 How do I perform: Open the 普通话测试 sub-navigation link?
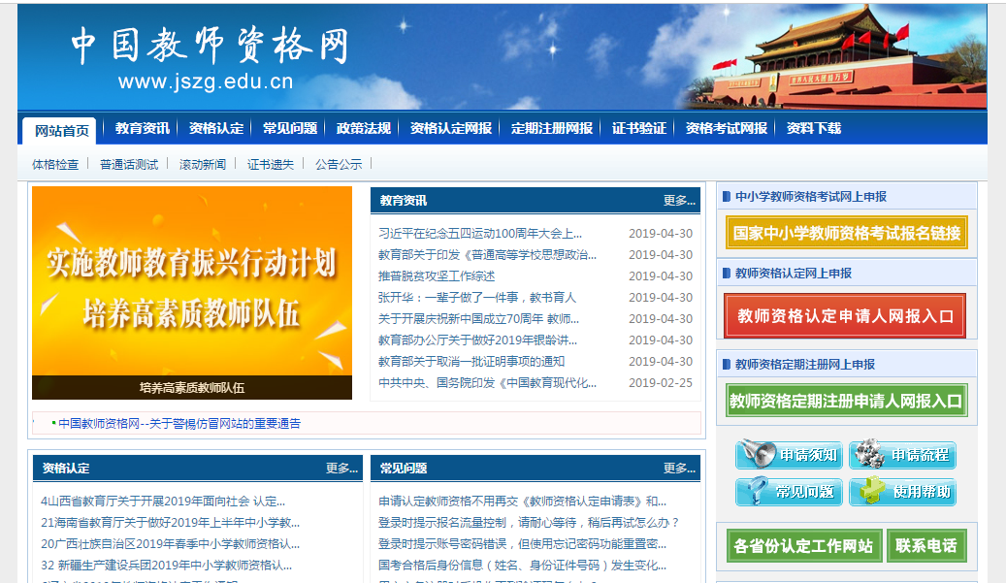pos(129,165)
